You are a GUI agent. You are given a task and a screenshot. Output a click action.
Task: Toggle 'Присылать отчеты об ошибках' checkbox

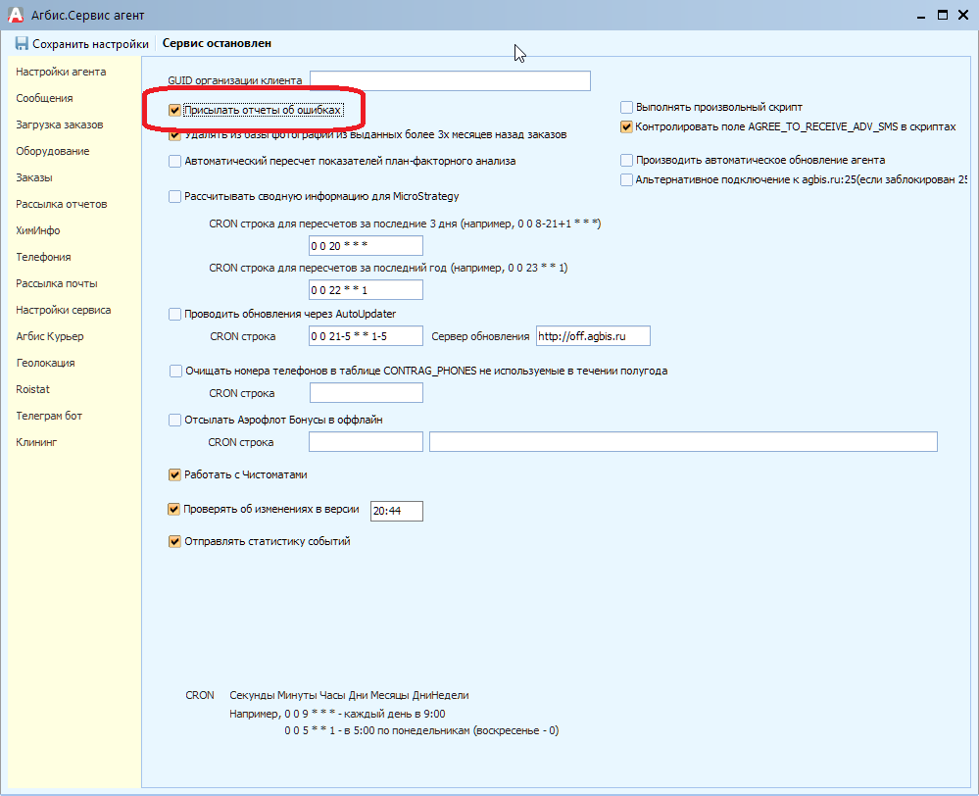click(174, 111)
